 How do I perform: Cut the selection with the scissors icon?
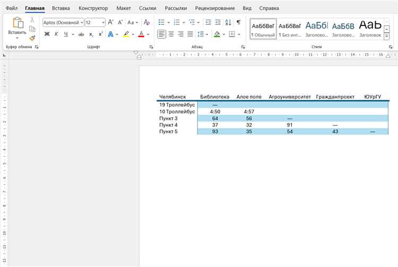(32, 20)
